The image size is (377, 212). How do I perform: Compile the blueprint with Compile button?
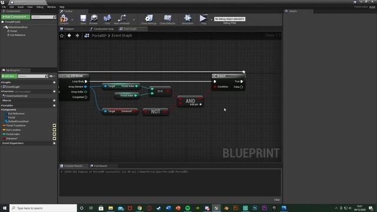pos(64,19)
